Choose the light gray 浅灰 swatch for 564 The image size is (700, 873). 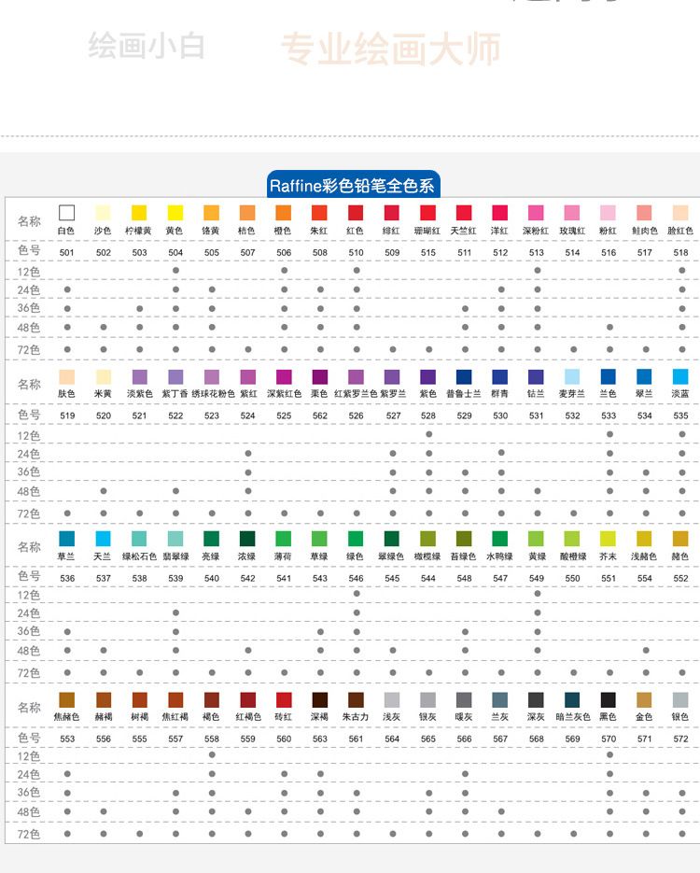392,700
